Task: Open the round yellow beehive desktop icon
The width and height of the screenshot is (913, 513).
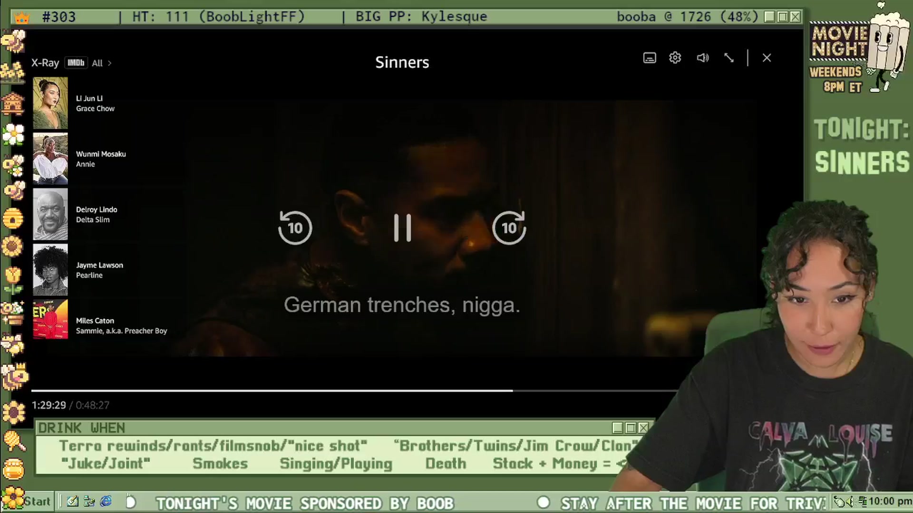Action: (x=13, y=218)
